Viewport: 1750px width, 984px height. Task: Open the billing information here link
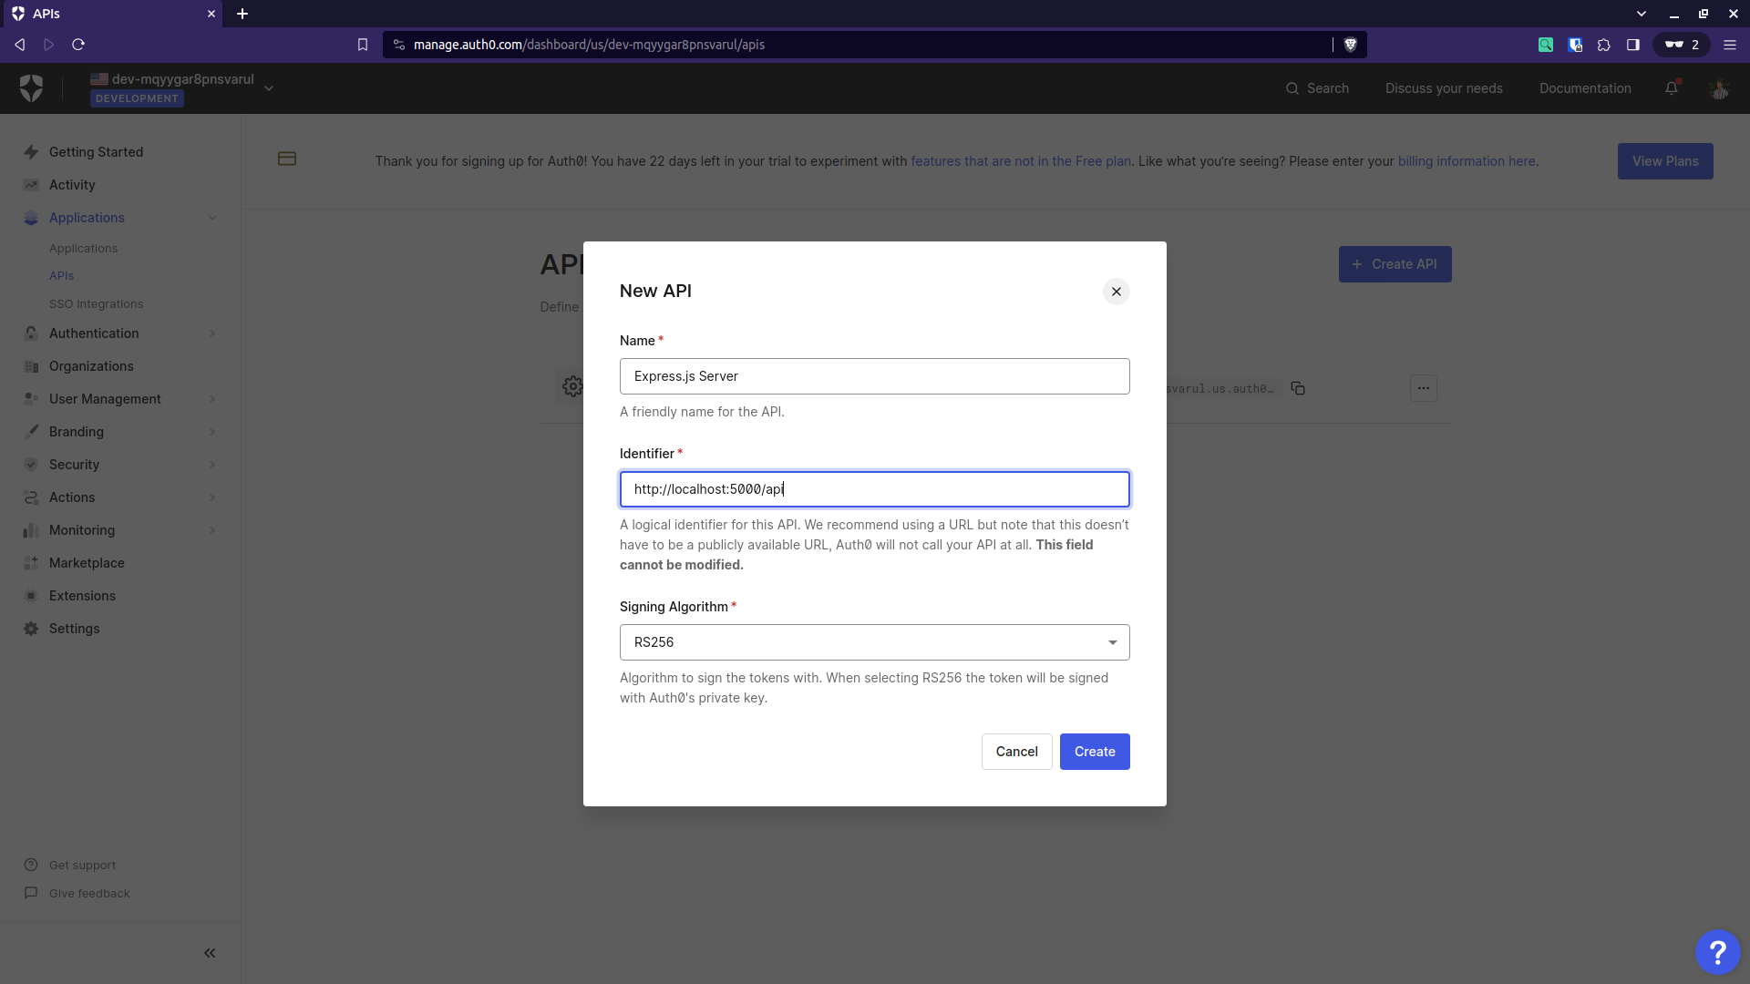[1467, 160]
